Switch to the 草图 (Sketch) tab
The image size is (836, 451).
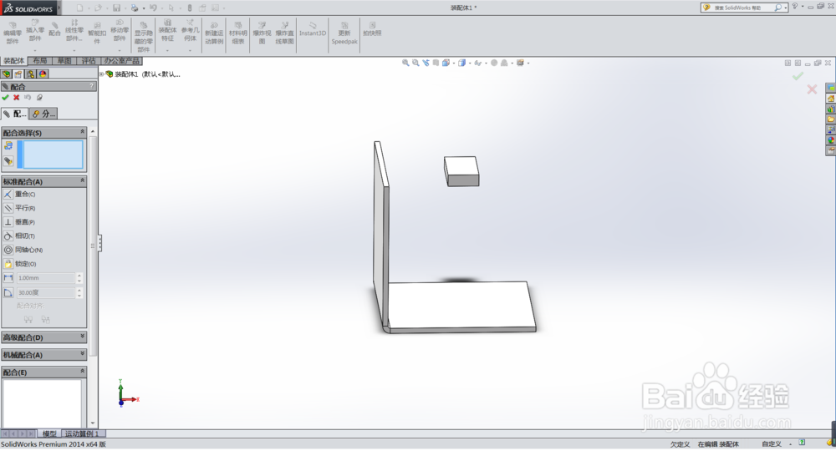click(64, 61)
